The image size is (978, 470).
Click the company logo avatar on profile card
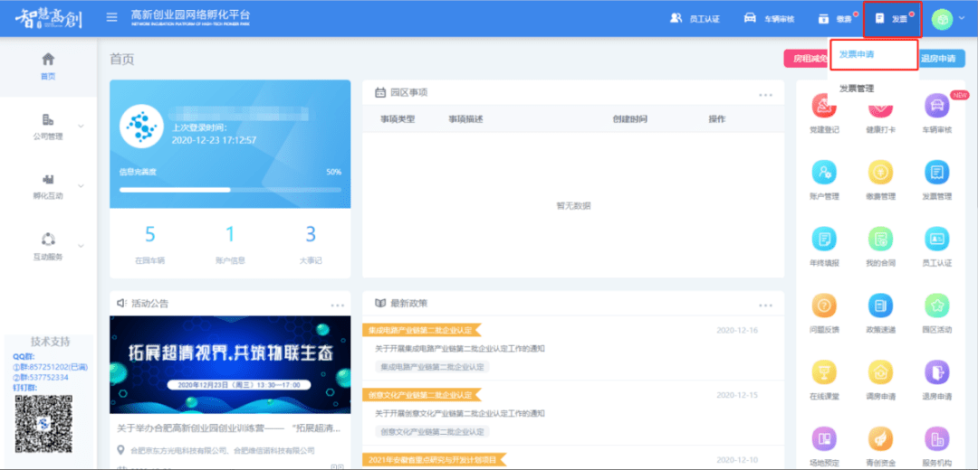click(x=141, y=125)
